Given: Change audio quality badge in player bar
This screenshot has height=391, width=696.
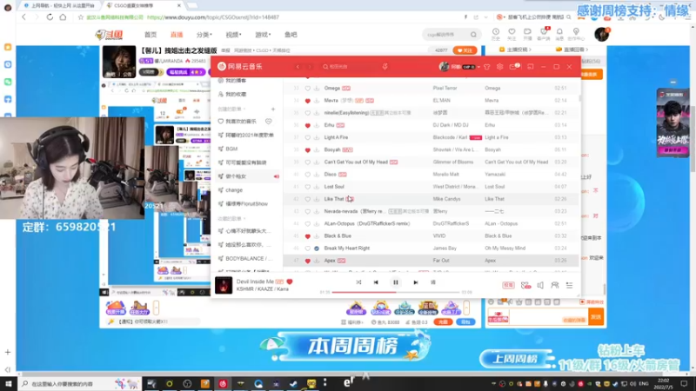Looking at the screenshot, I should coord(508,286).
